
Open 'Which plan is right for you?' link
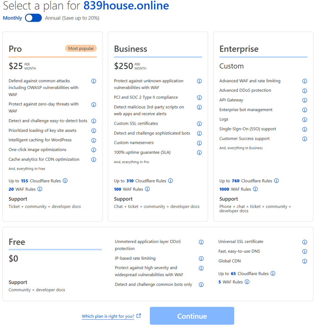(x=108, y=316)
